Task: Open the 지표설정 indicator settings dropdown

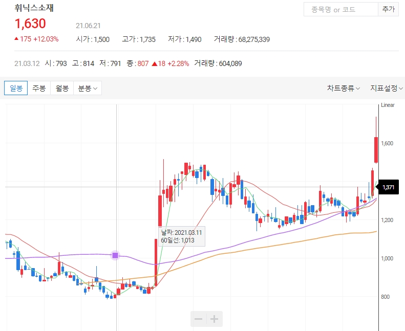Action: (x=387, y=88)
